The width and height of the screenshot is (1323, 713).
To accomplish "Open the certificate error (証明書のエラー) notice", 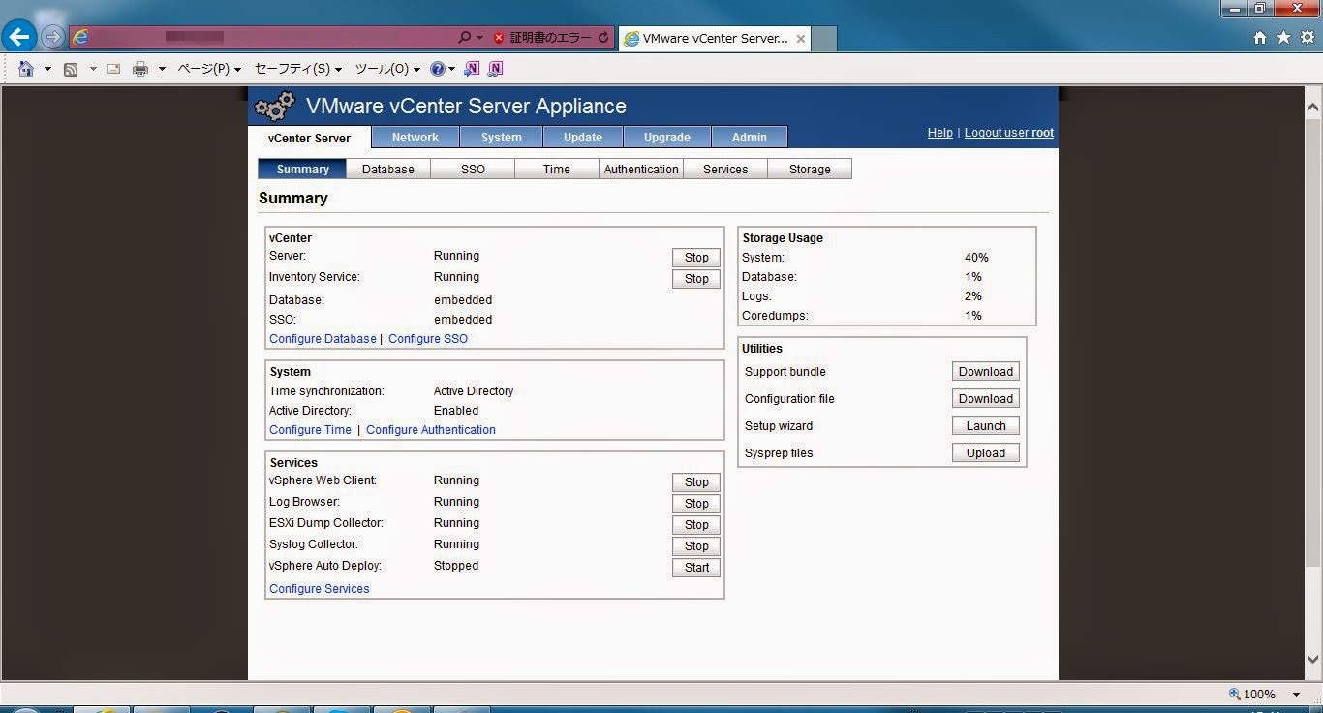I will point(541,38).
